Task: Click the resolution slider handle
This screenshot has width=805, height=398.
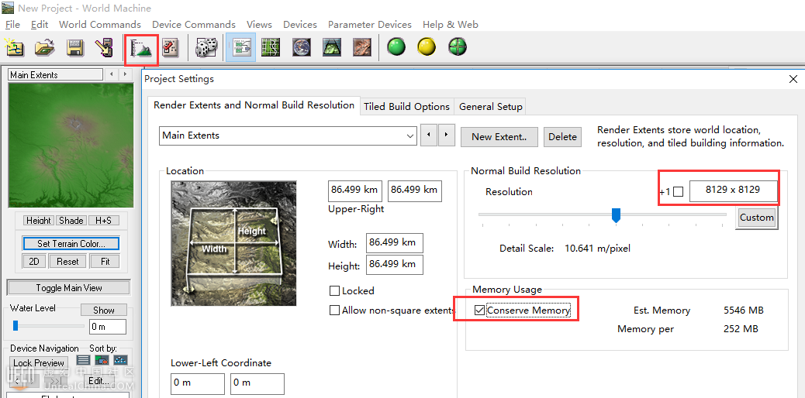Action: tap(617, 215)
